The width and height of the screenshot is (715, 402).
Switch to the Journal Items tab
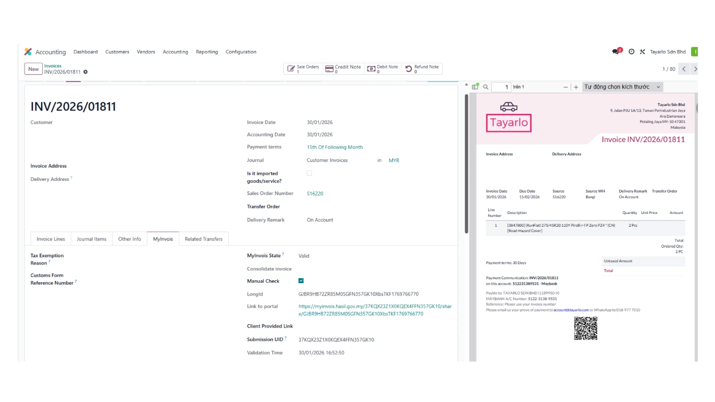91,239
